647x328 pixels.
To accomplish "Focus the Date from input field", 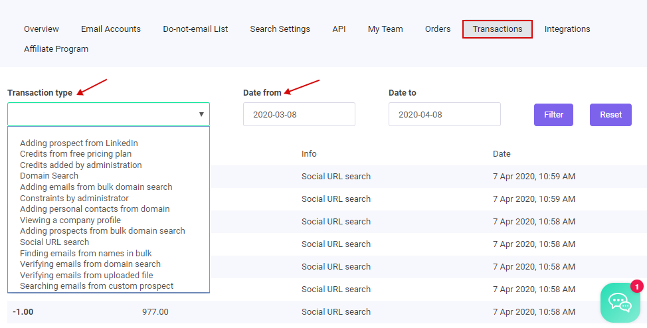I will point(299,114).
